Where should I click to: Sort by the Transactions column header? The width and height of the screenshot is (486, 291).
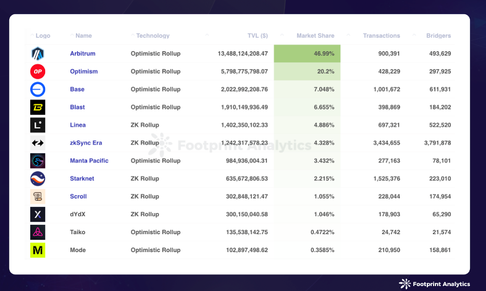click(382, 36)
